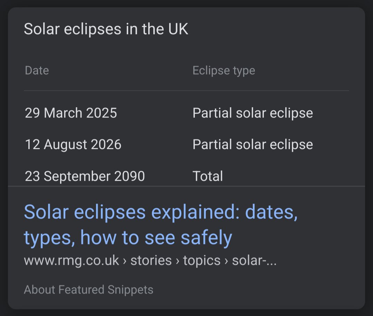
Task: Select the "12 August 2026" date cell
Action: [x=73, y=145]
